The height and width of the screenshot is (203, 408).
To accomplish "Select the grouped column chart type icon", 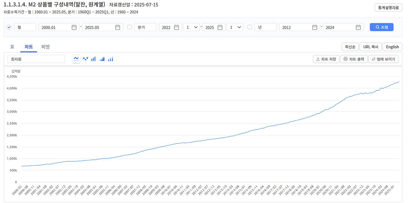I will [111, 59].
